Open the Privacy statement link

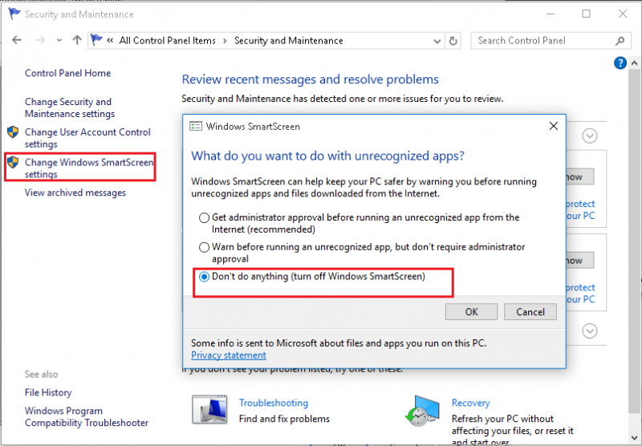point(229,355)
